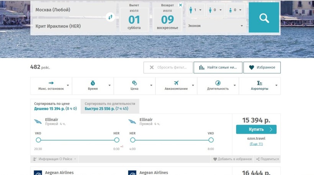Click the share icon next to Поделиться
Image resolution: width=314 pixels, height=175 pixels.
258,159
